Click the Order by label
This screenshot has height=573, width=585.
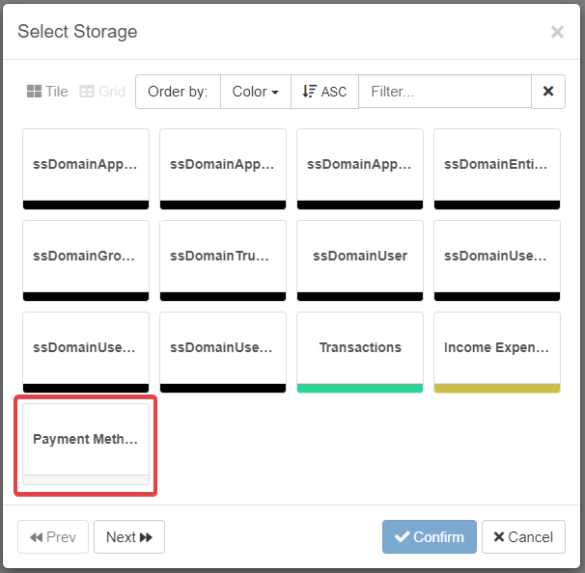coord(178,92)
